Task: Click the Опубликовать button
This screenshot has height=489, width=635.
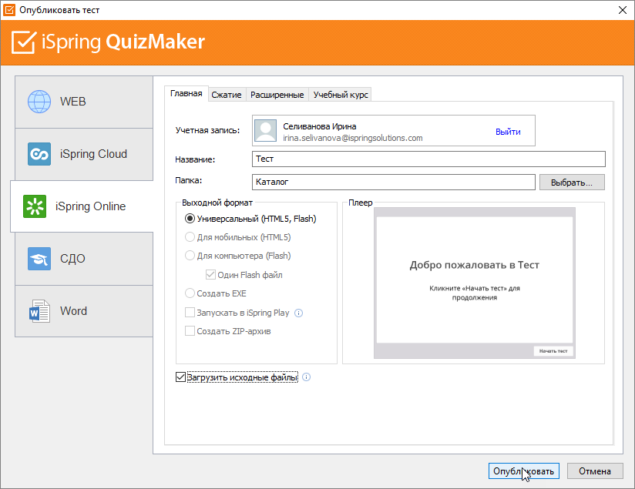Action: 523,471
